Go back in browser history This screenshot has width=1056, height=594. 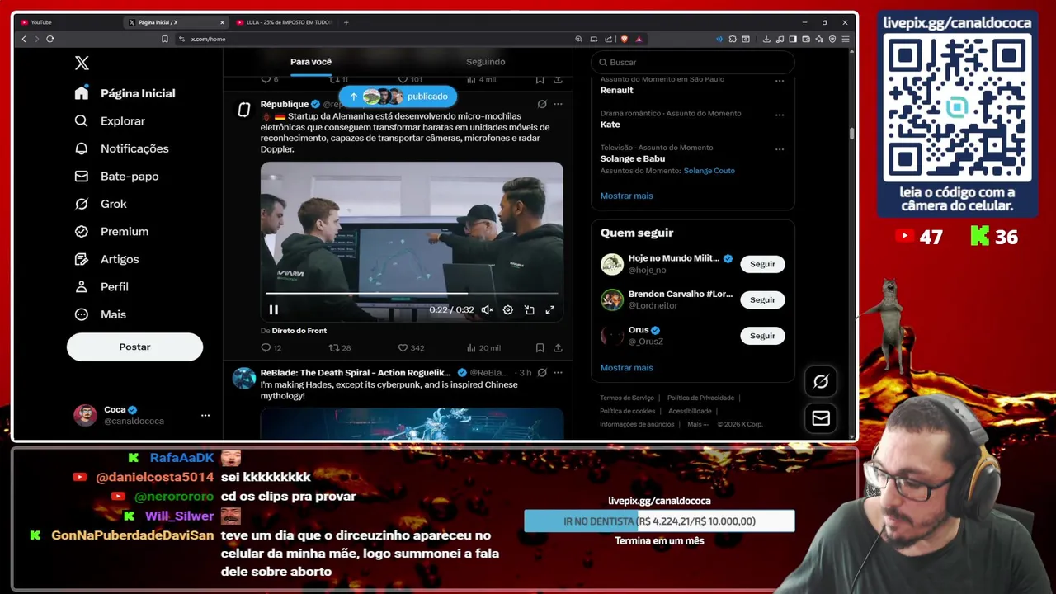click(24, 39)
